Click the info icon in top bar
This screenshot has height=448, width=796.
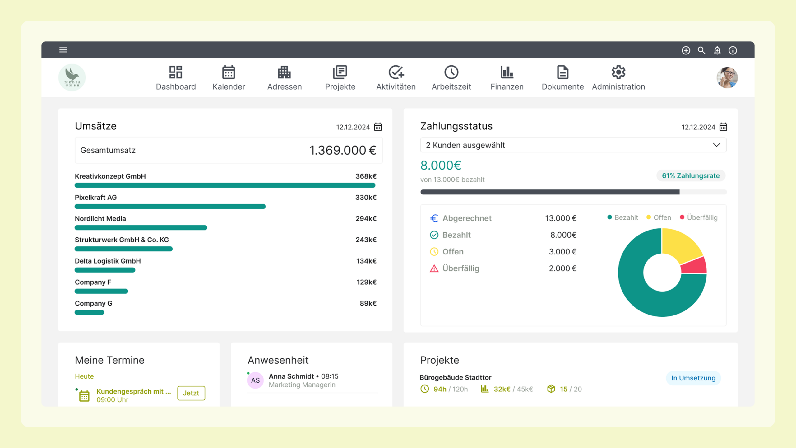(x=733, y=50)
